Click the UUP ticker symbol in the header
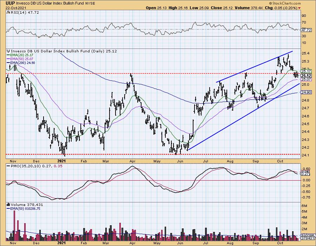316x246 pixels. pyautogui.click(x=10, y=3)
